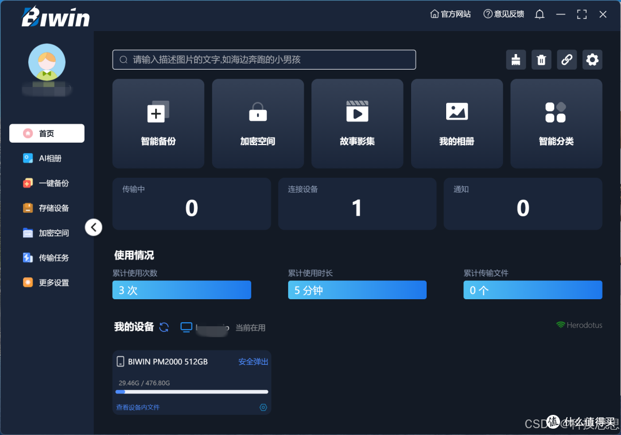The image size is (621, 435).
Task: Click the 使用情况 heading
Action: [134, 255]
